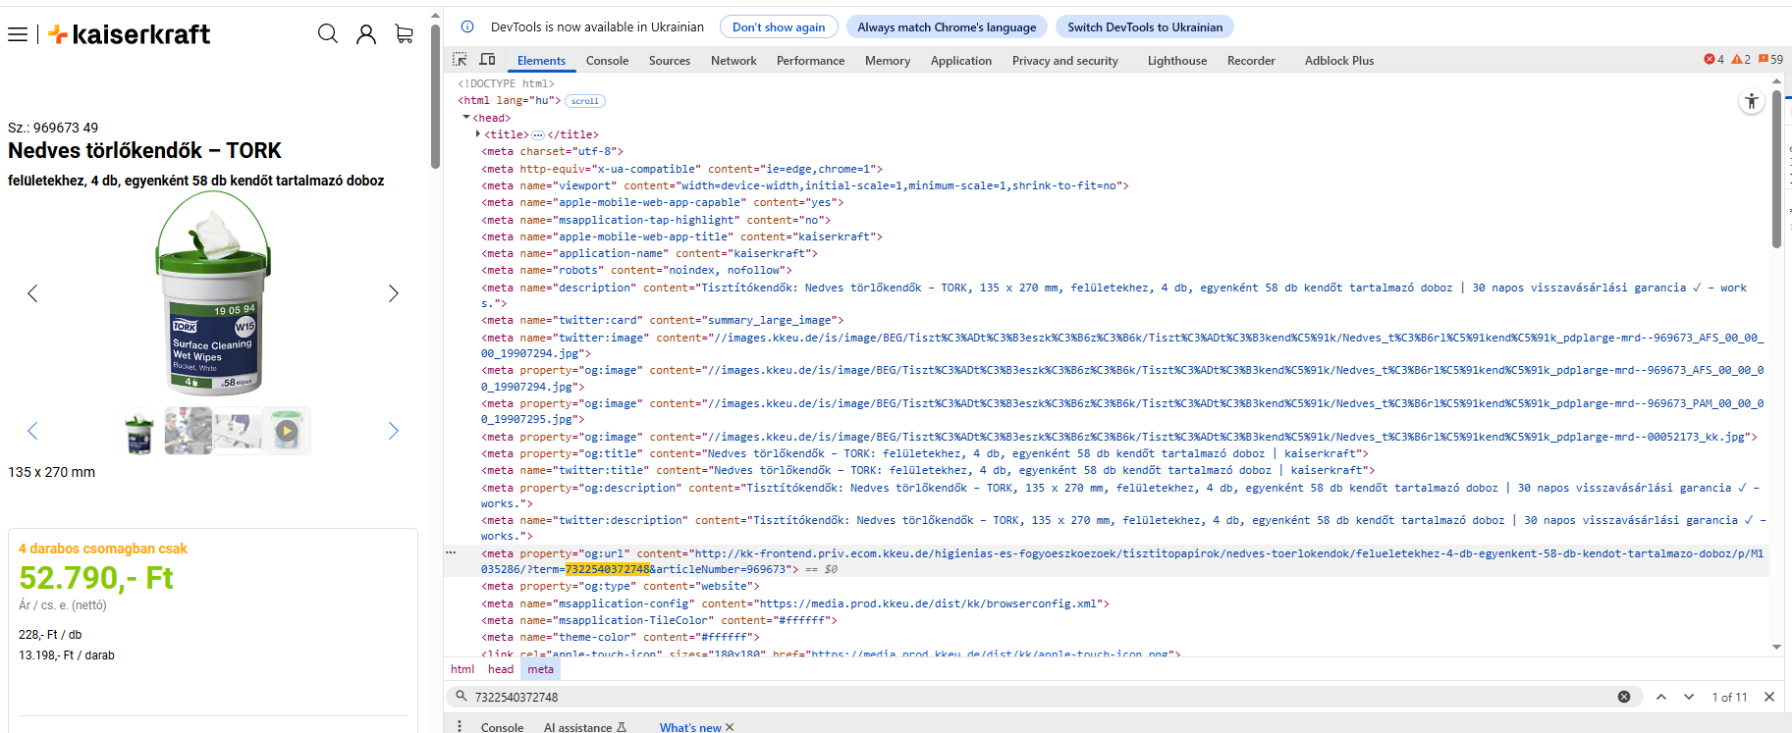Image resolution: width=1792 pixels, height=733 pixels.
Task: Click the scroll badge on html tag
Action: 585,101
